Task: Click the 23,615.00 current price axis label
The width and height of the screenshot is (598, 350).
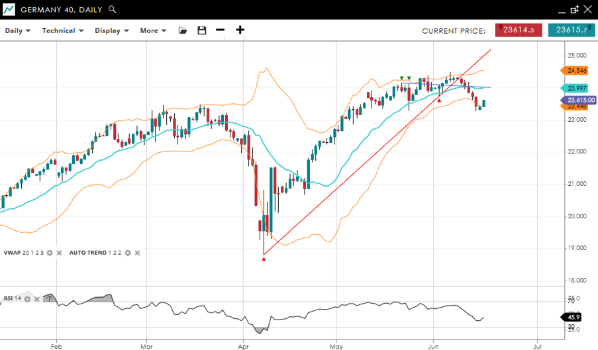Action: (581, 100)
